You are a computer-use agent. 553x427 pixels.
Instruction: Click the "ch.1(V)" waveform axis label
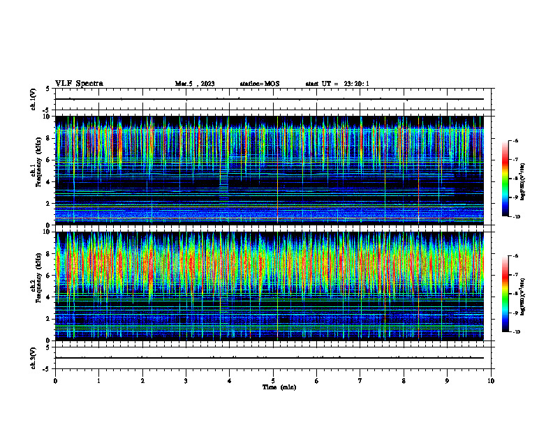point(34,99)
